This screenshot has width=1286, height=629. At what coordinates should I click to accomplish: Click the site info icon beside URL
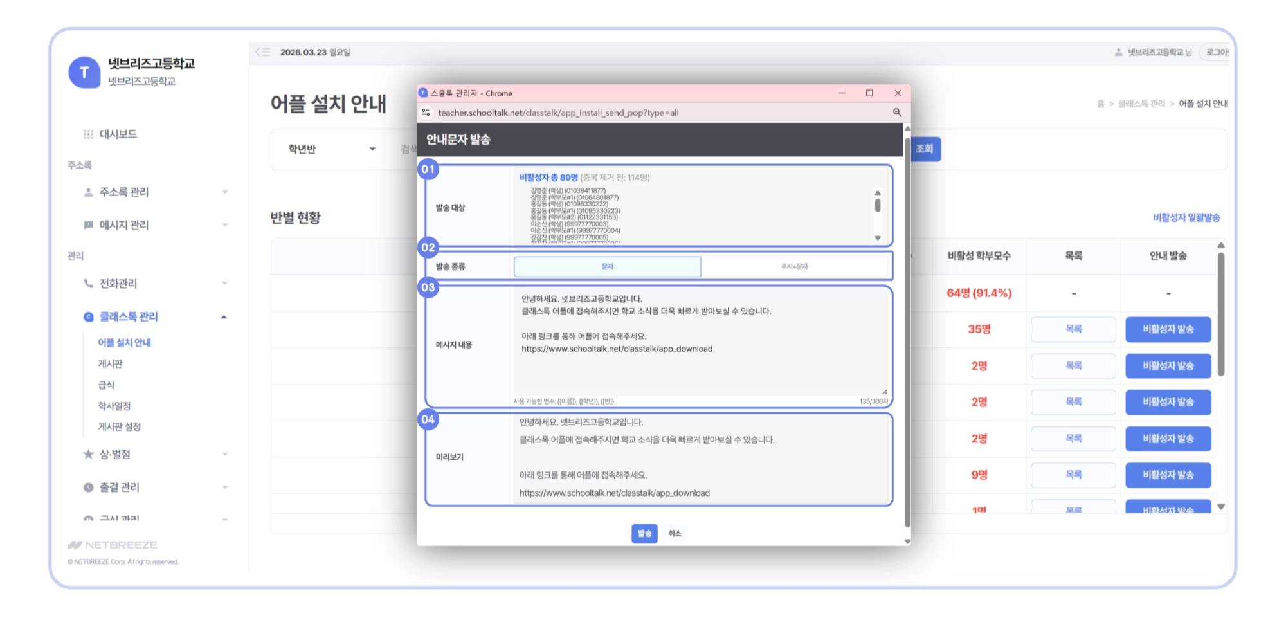pos(426,113)
